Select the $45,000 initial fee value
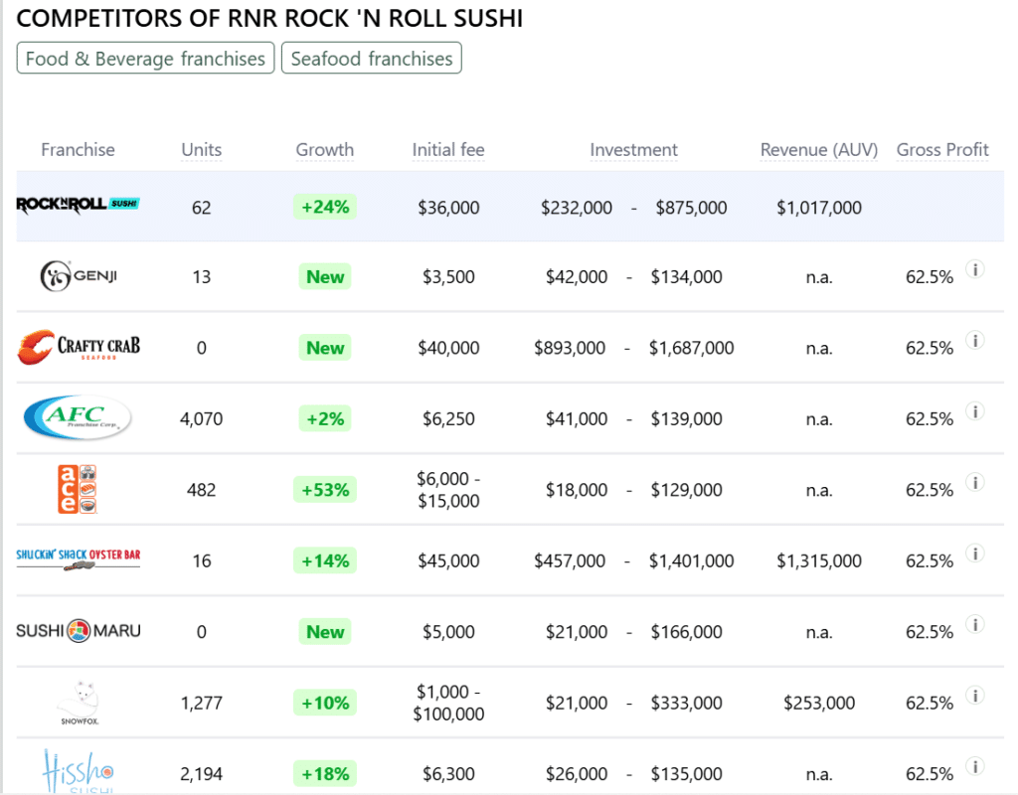 pos(448,561)
